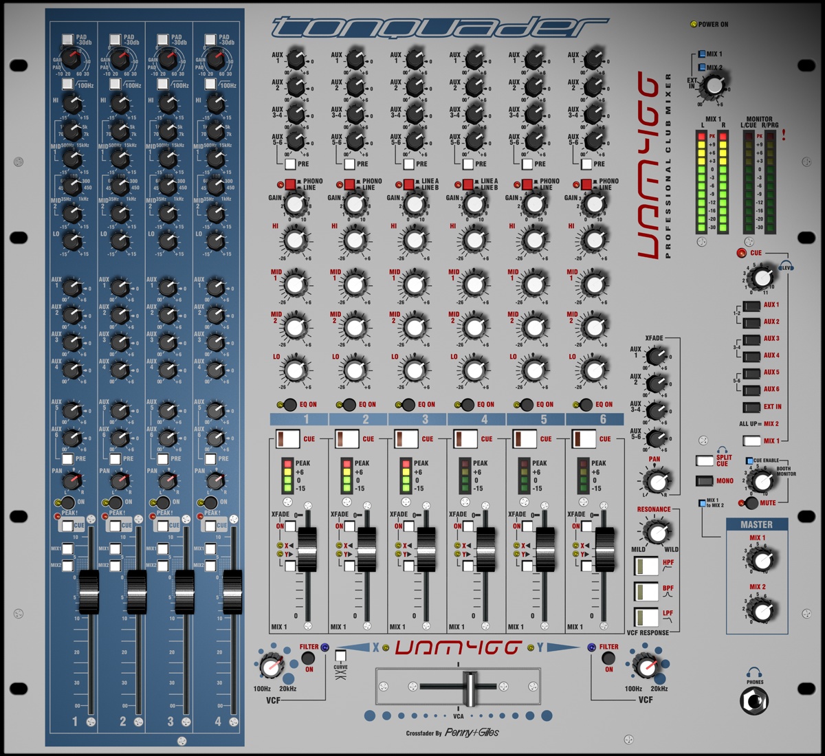Assign mic channel 1 to MIX1

pos(67,549)
